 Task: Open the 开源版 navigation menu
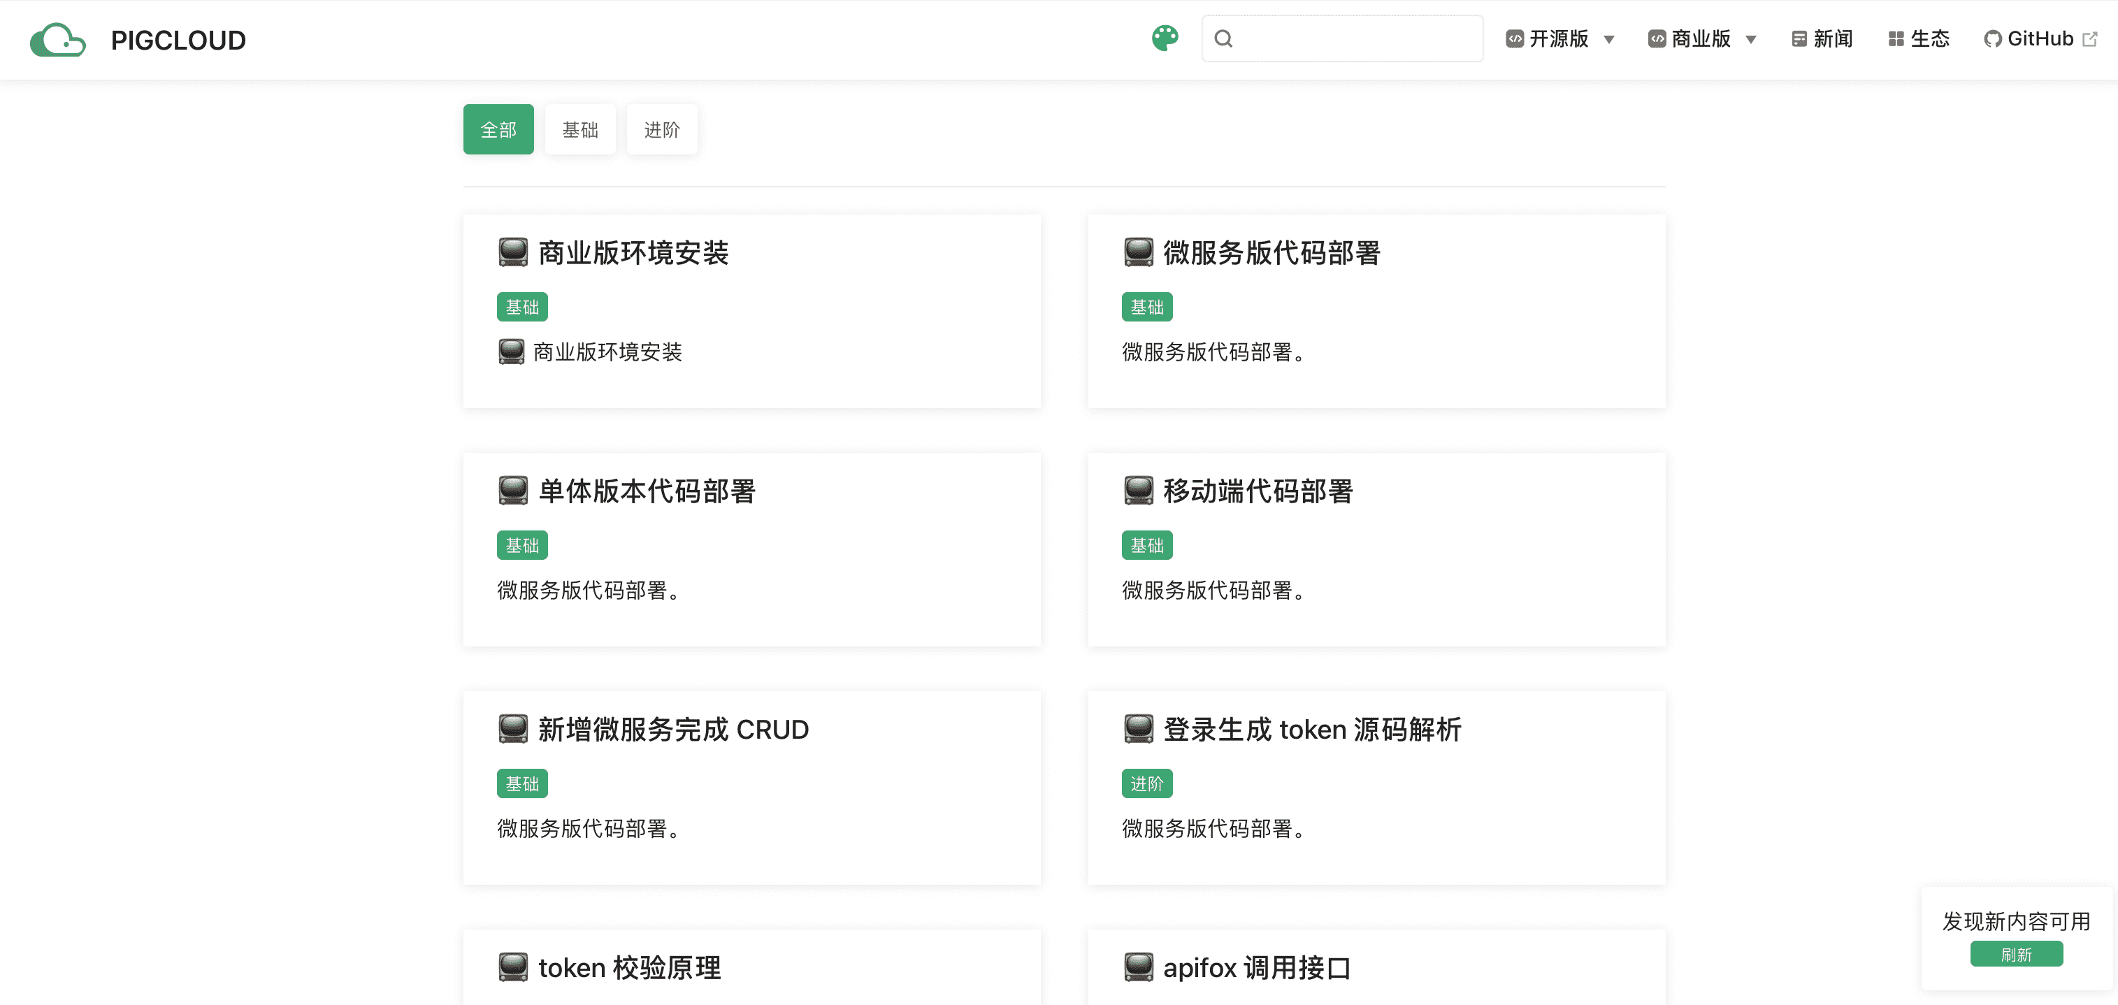tap(1559, 38)
